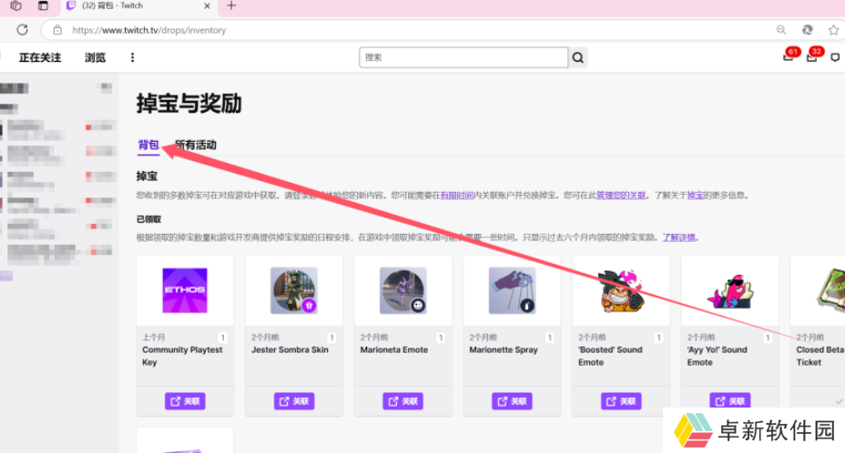Open the 浏览 browse page

tap(96, 57)
